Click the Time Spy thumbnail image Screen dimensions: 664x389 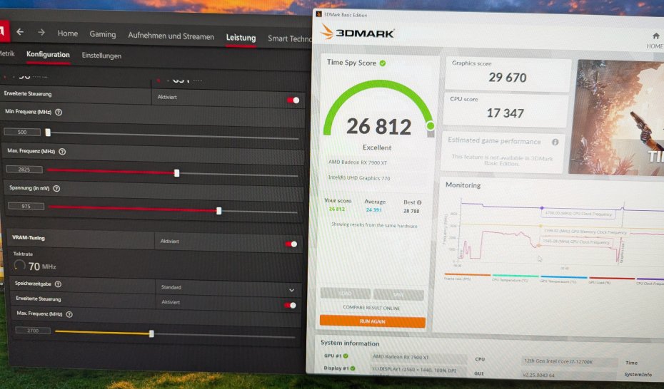pyautogui.click(x=616, y=118)
